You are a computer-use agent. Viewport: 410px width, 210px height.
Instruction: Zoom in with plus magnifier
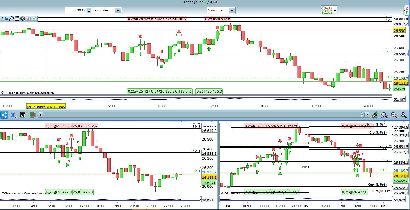(x=404, y=115)
